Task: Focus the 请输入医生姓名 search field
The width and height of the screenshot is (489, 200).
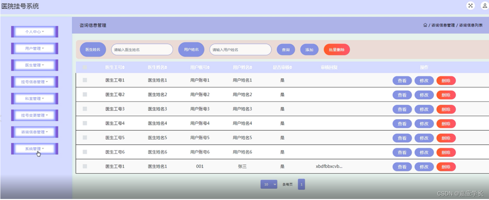Action: click(x=142, y=50)
